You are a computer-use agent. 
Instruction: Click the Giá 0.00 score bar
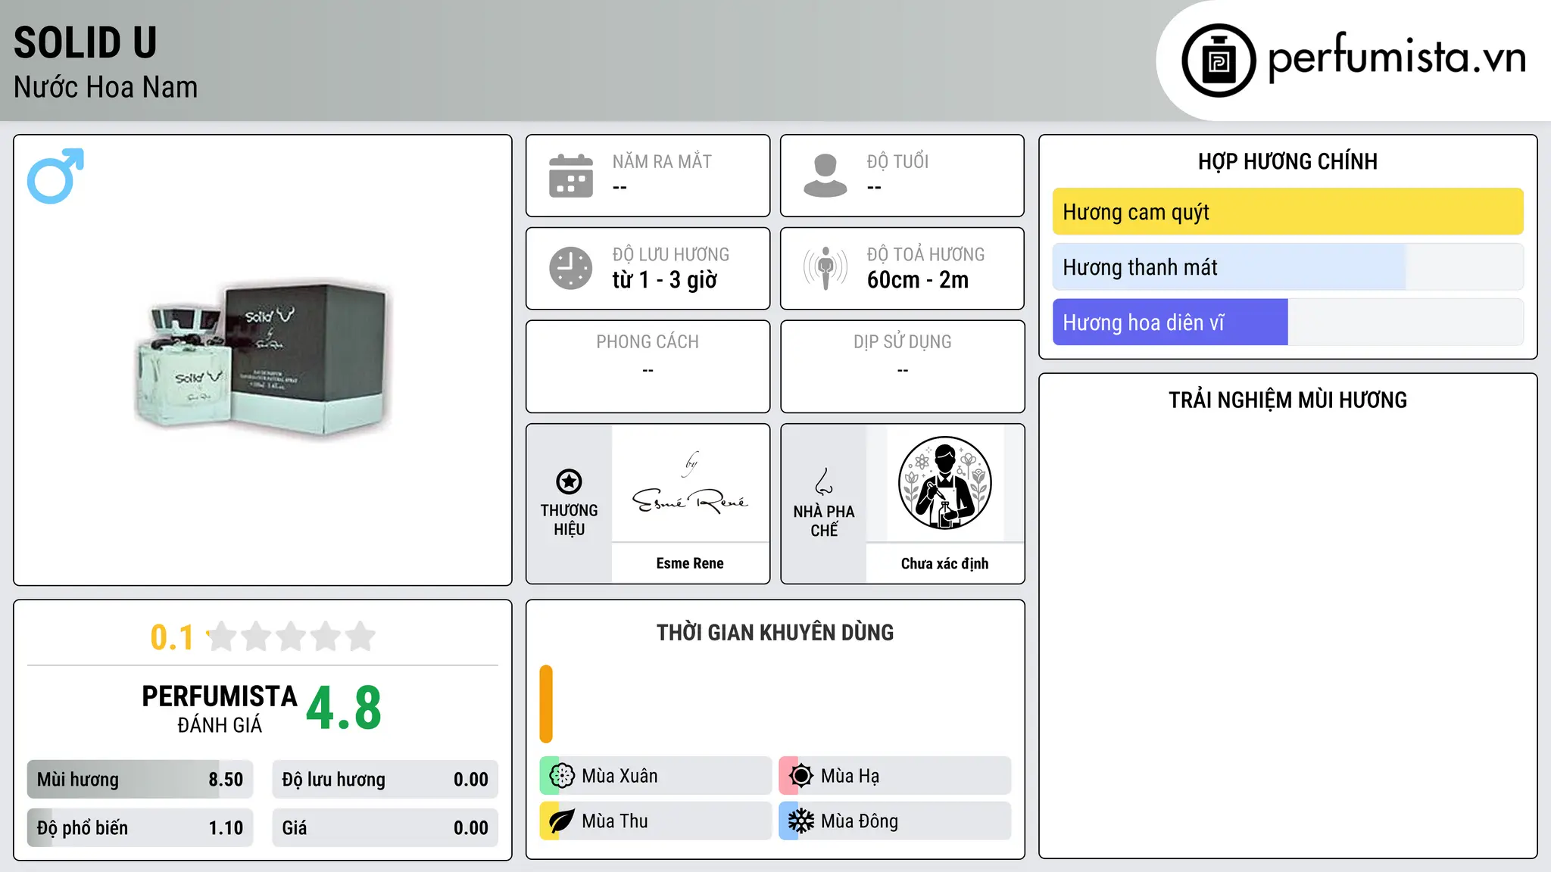pyautogui.click(x=385, y=828)
